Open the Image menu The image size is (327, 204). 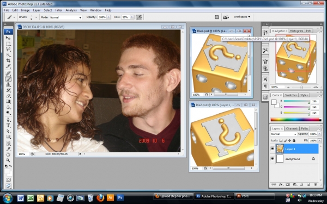[25, 10]
